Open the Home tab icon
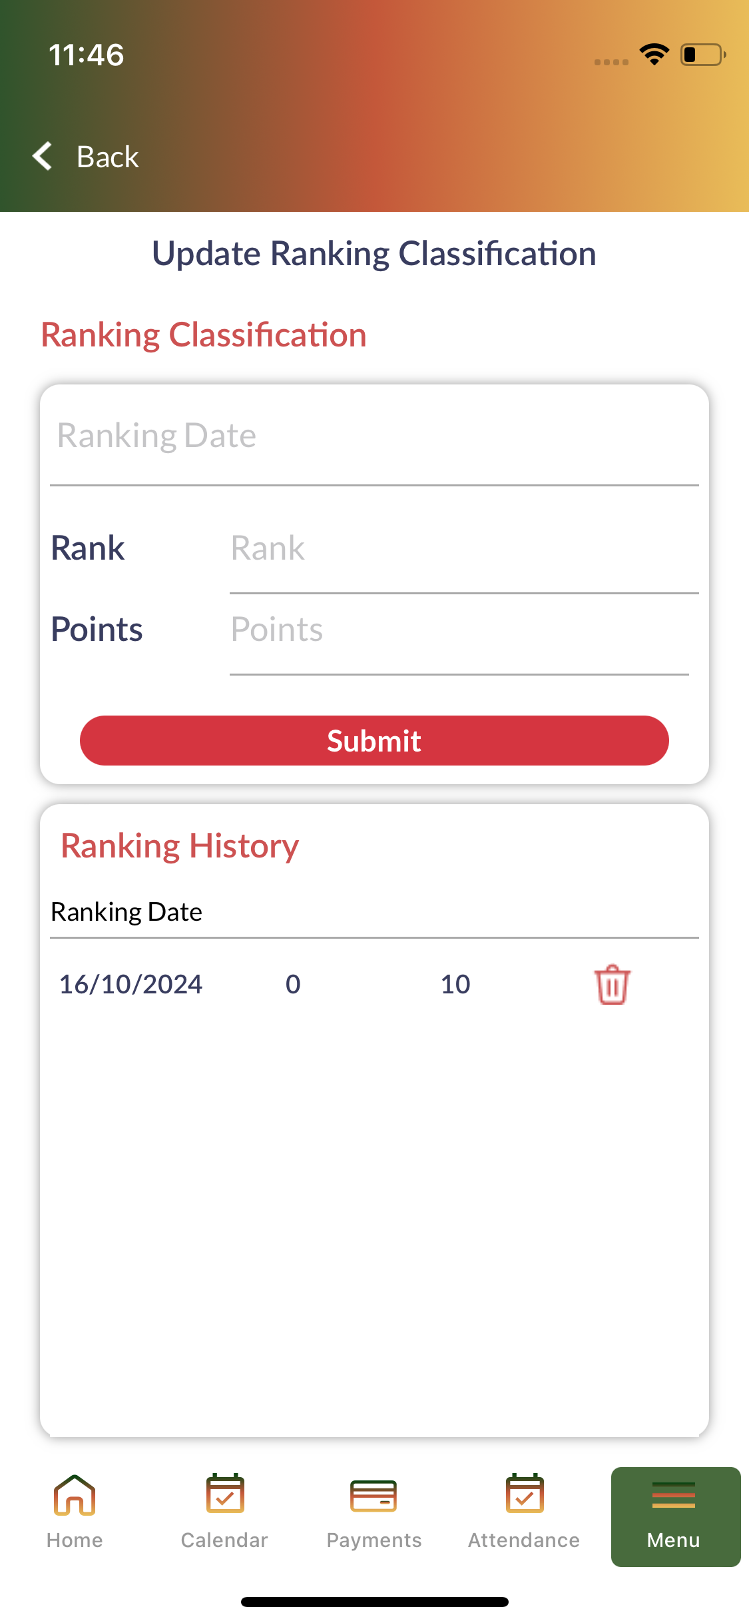749x1623 pixels. (75, 1496)
